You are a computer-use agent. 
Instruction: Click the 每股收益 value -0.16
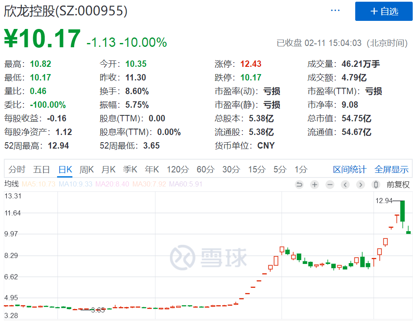57,118
